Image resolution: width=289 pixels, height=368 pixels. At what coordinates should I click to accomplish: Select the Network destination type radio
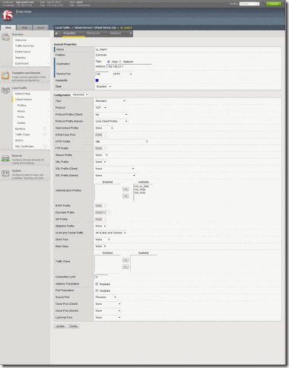pyautogui.click(x=120, y=62)
